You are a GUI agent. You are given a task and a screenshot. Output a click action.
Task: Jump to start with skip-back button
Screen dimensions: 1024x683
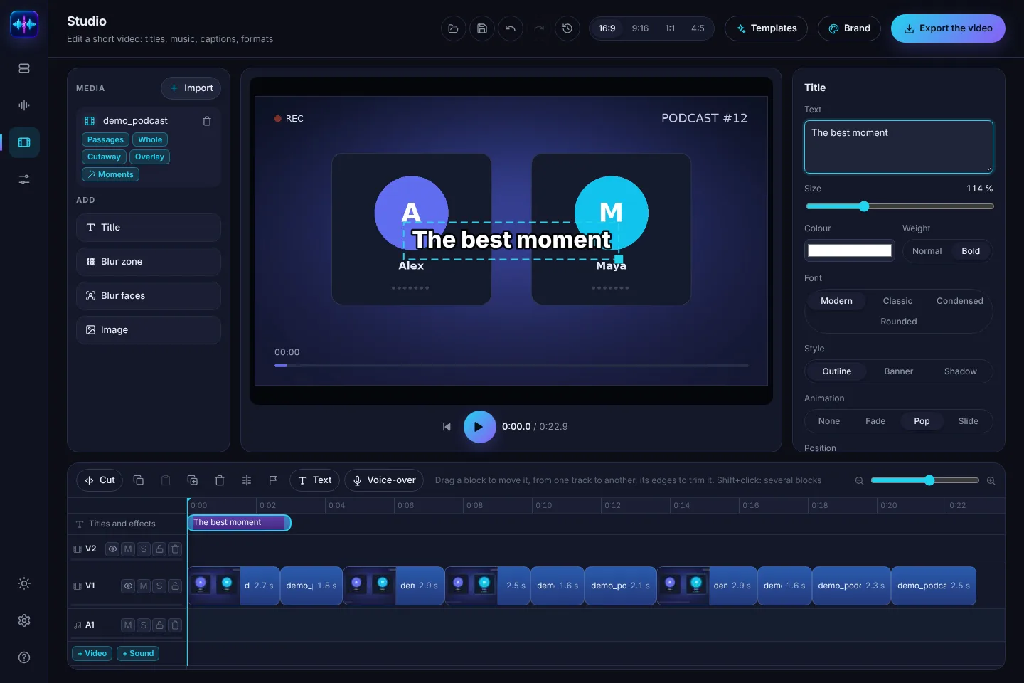447,427
